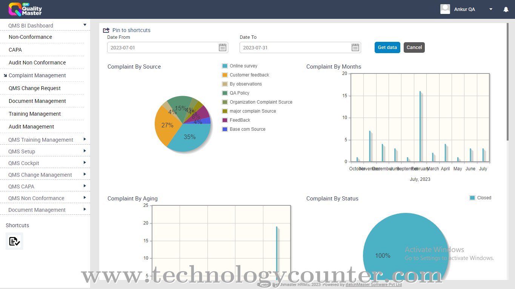
Task: Expand QMS Cockpit menu
Action: pos(45,163)
